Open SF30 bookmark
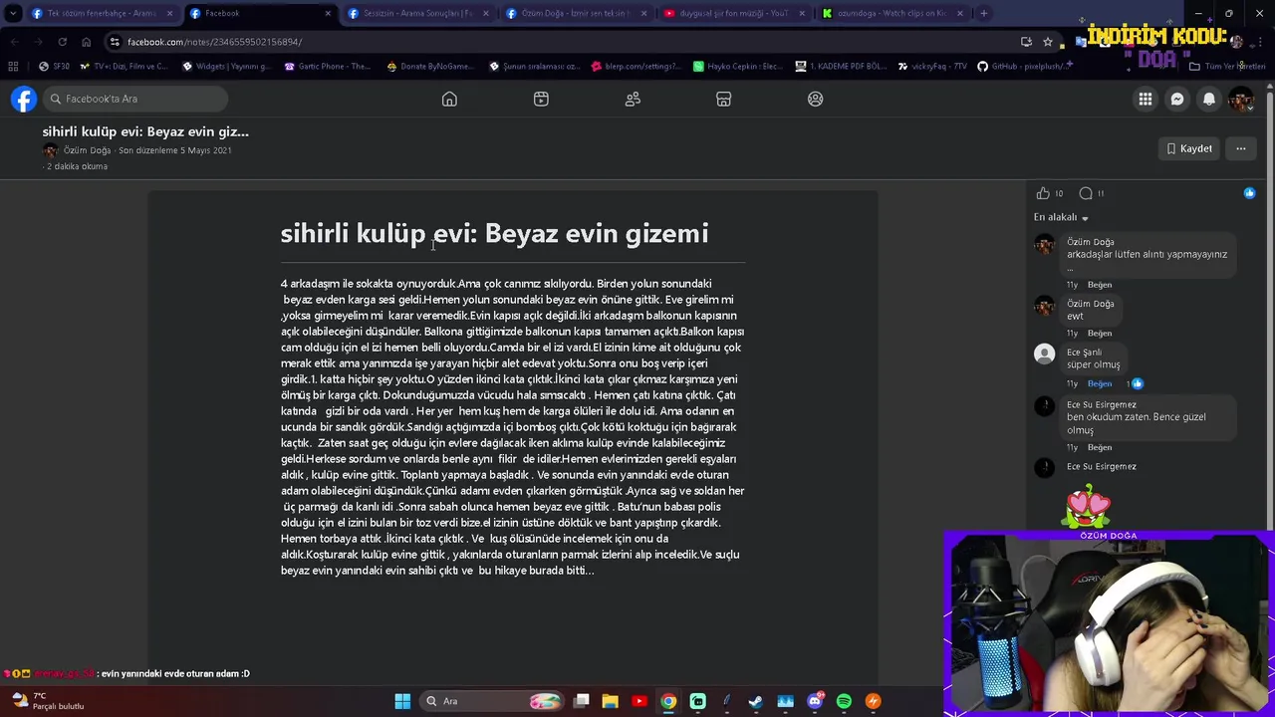 coord(55,66)
